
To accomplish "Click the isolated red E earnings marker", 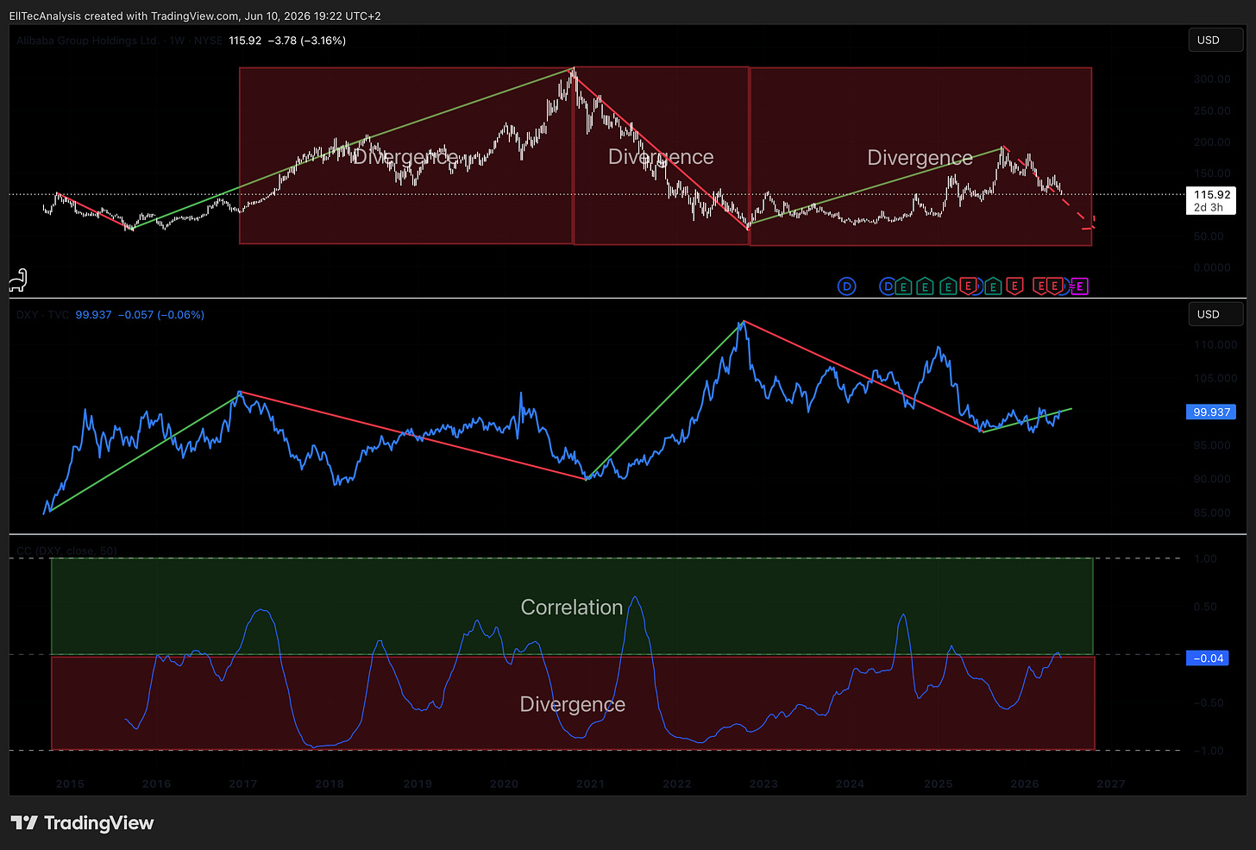I will [1014, 286].
